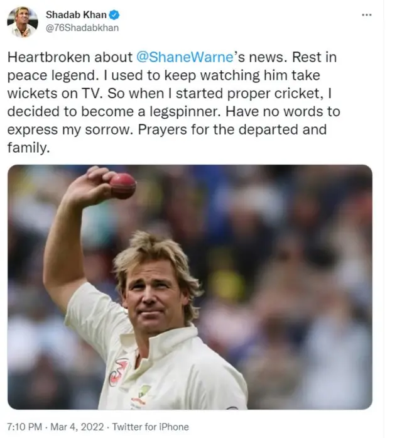Viewport: 402px width, 438px height.
Task: Click 'Heartbroken about' text at tweet start
Action: click(70, 57)
